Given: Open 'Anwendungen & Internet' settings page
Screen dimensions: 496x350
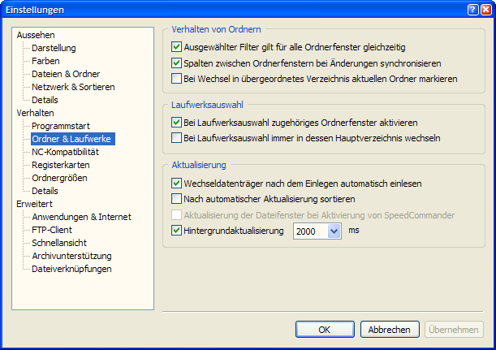Looking at the screenshot, I should pos(82,217).
